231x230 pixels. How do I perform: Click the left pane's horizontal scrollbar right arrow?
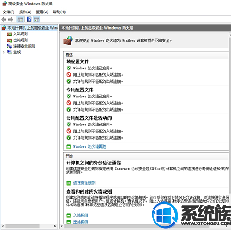tap(55, 226)
